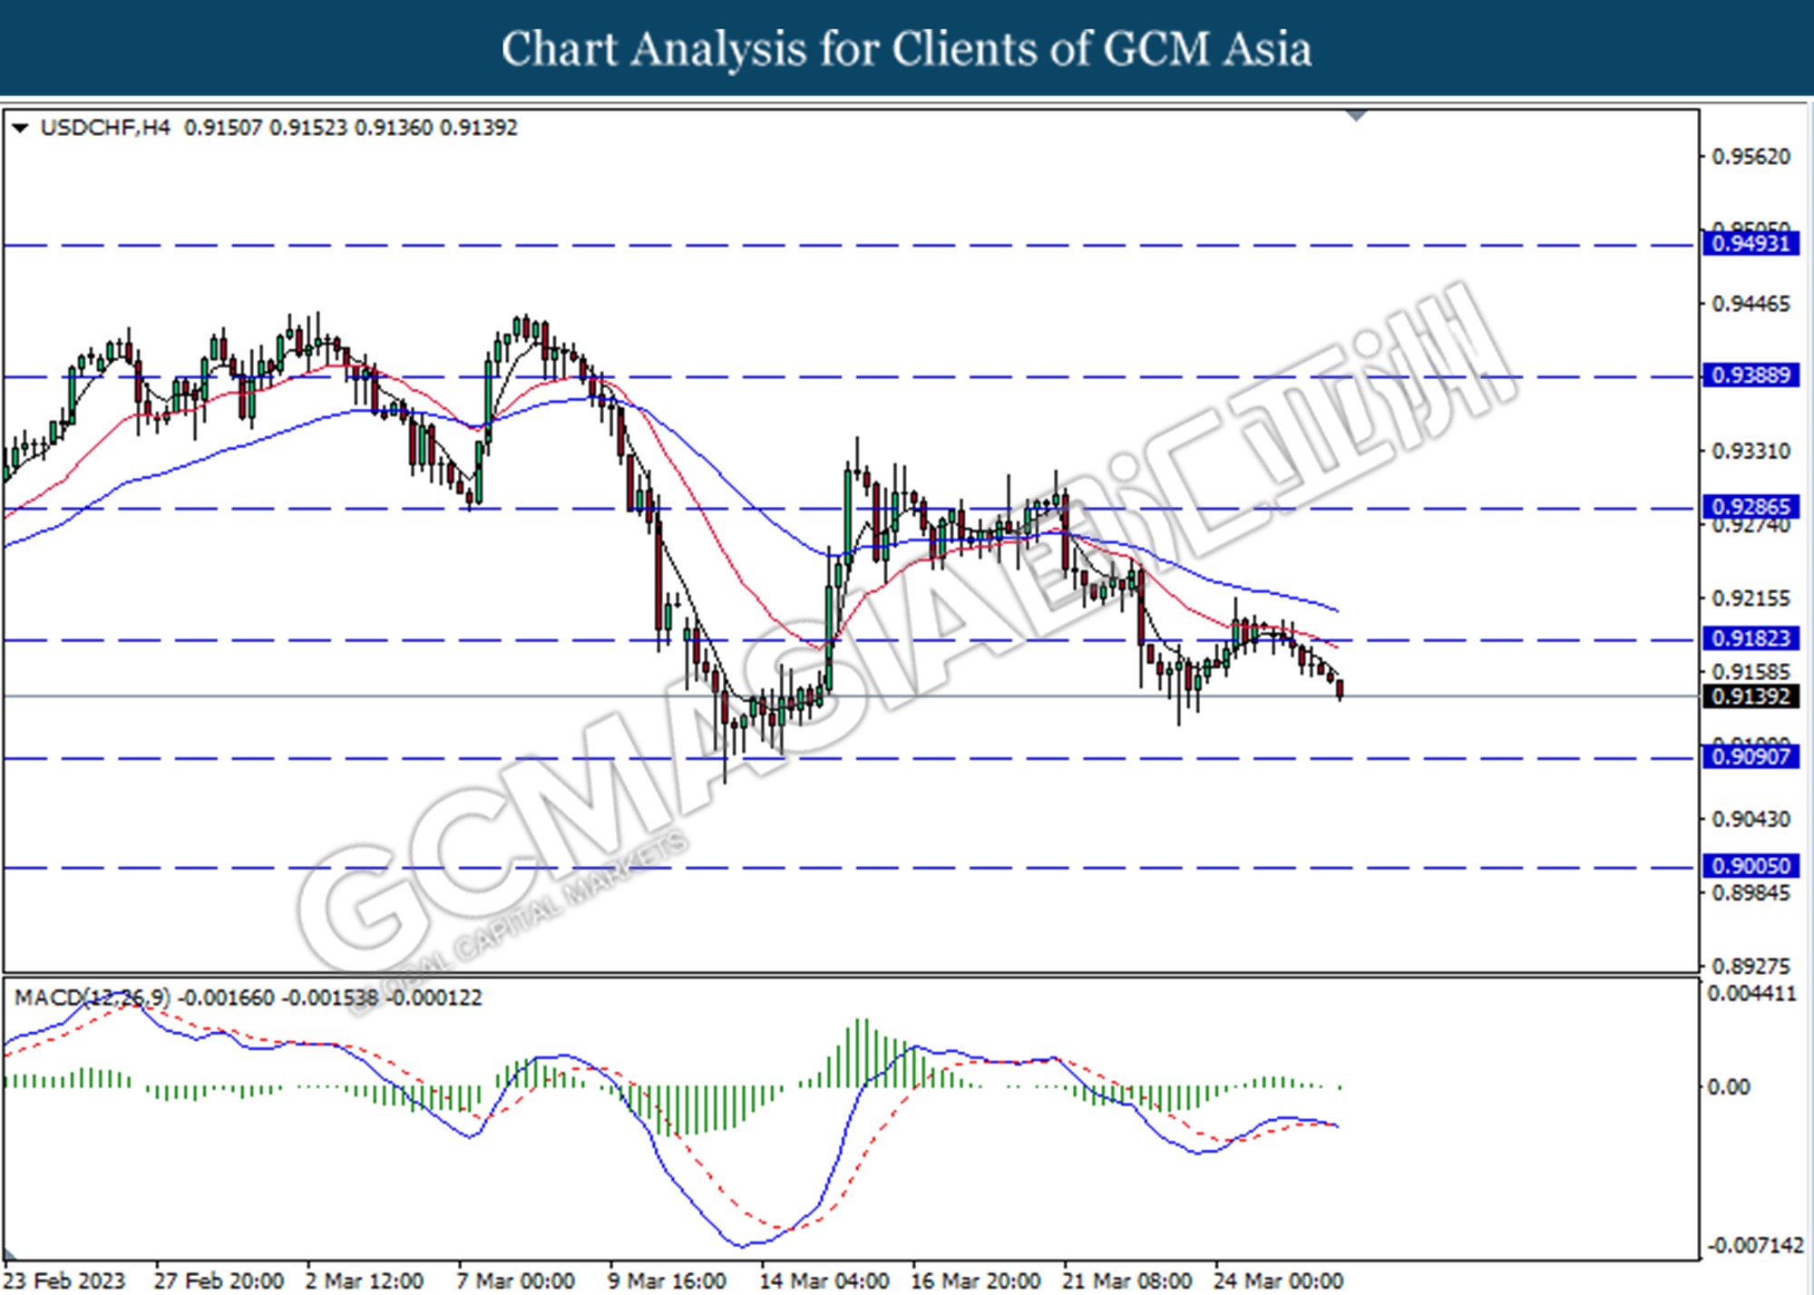This screenshot has height=1295, width=1814.
Task: Click the 0.91823 resistance price label
Action: click(1751, 638)
